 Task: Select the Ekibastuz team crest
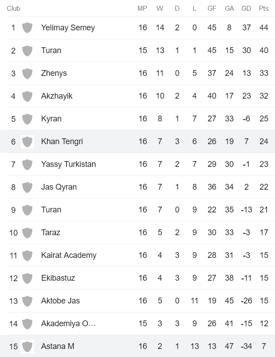pos(27,278)
